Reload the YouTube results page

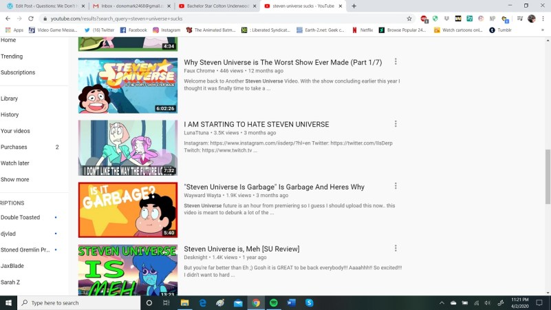[x=31, y=19]
